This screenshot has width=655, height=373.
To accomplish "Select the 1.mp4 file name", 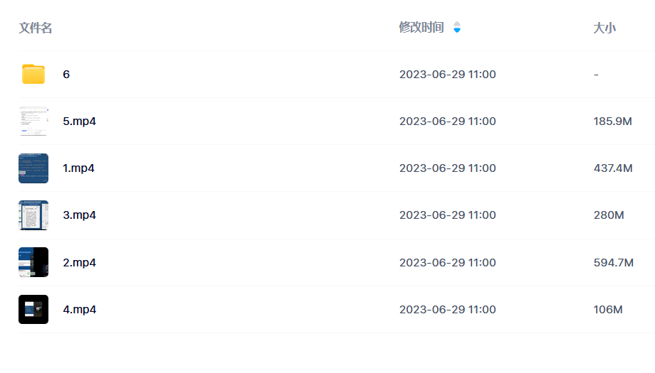I will (x=78, y=168).
